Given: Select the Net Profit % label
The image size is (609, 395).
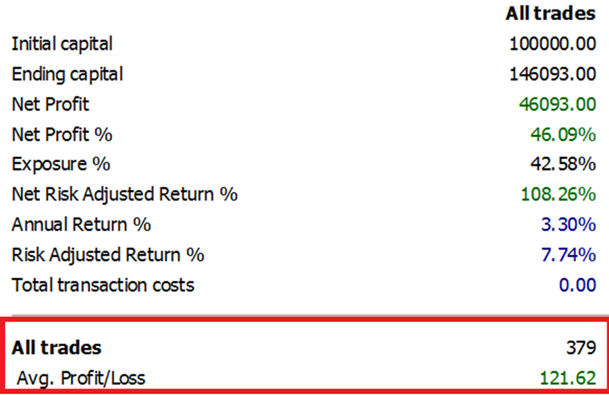Looking at the screenshot, I should 62,134.
